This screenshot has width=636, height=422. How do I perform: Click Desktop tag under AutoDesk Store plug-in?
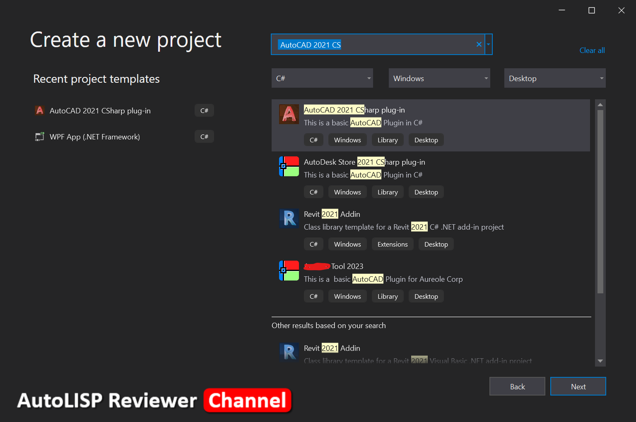pyautogui.click(x=426, y=192)
